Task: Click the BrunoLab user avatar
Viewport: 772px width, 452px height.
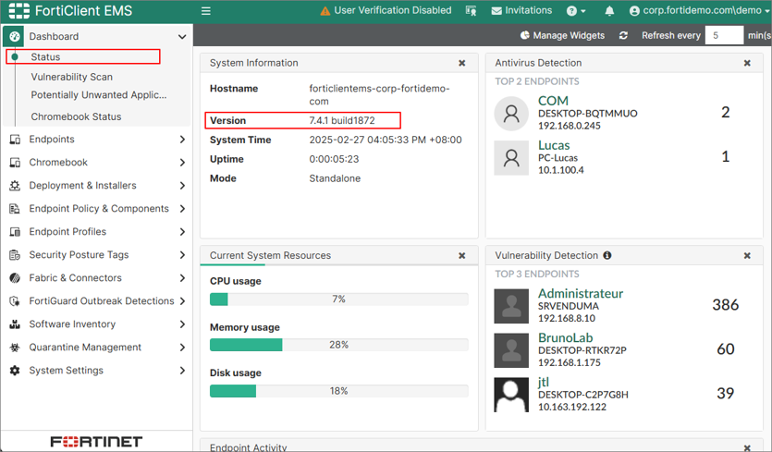Action: coord(511,350)
